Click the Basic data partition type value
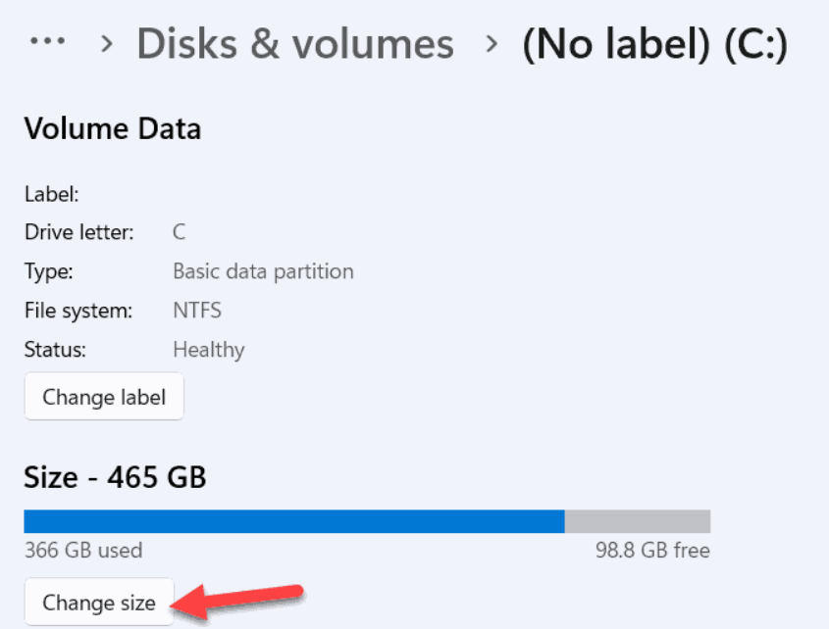829x629 pixels. point(263,271)
